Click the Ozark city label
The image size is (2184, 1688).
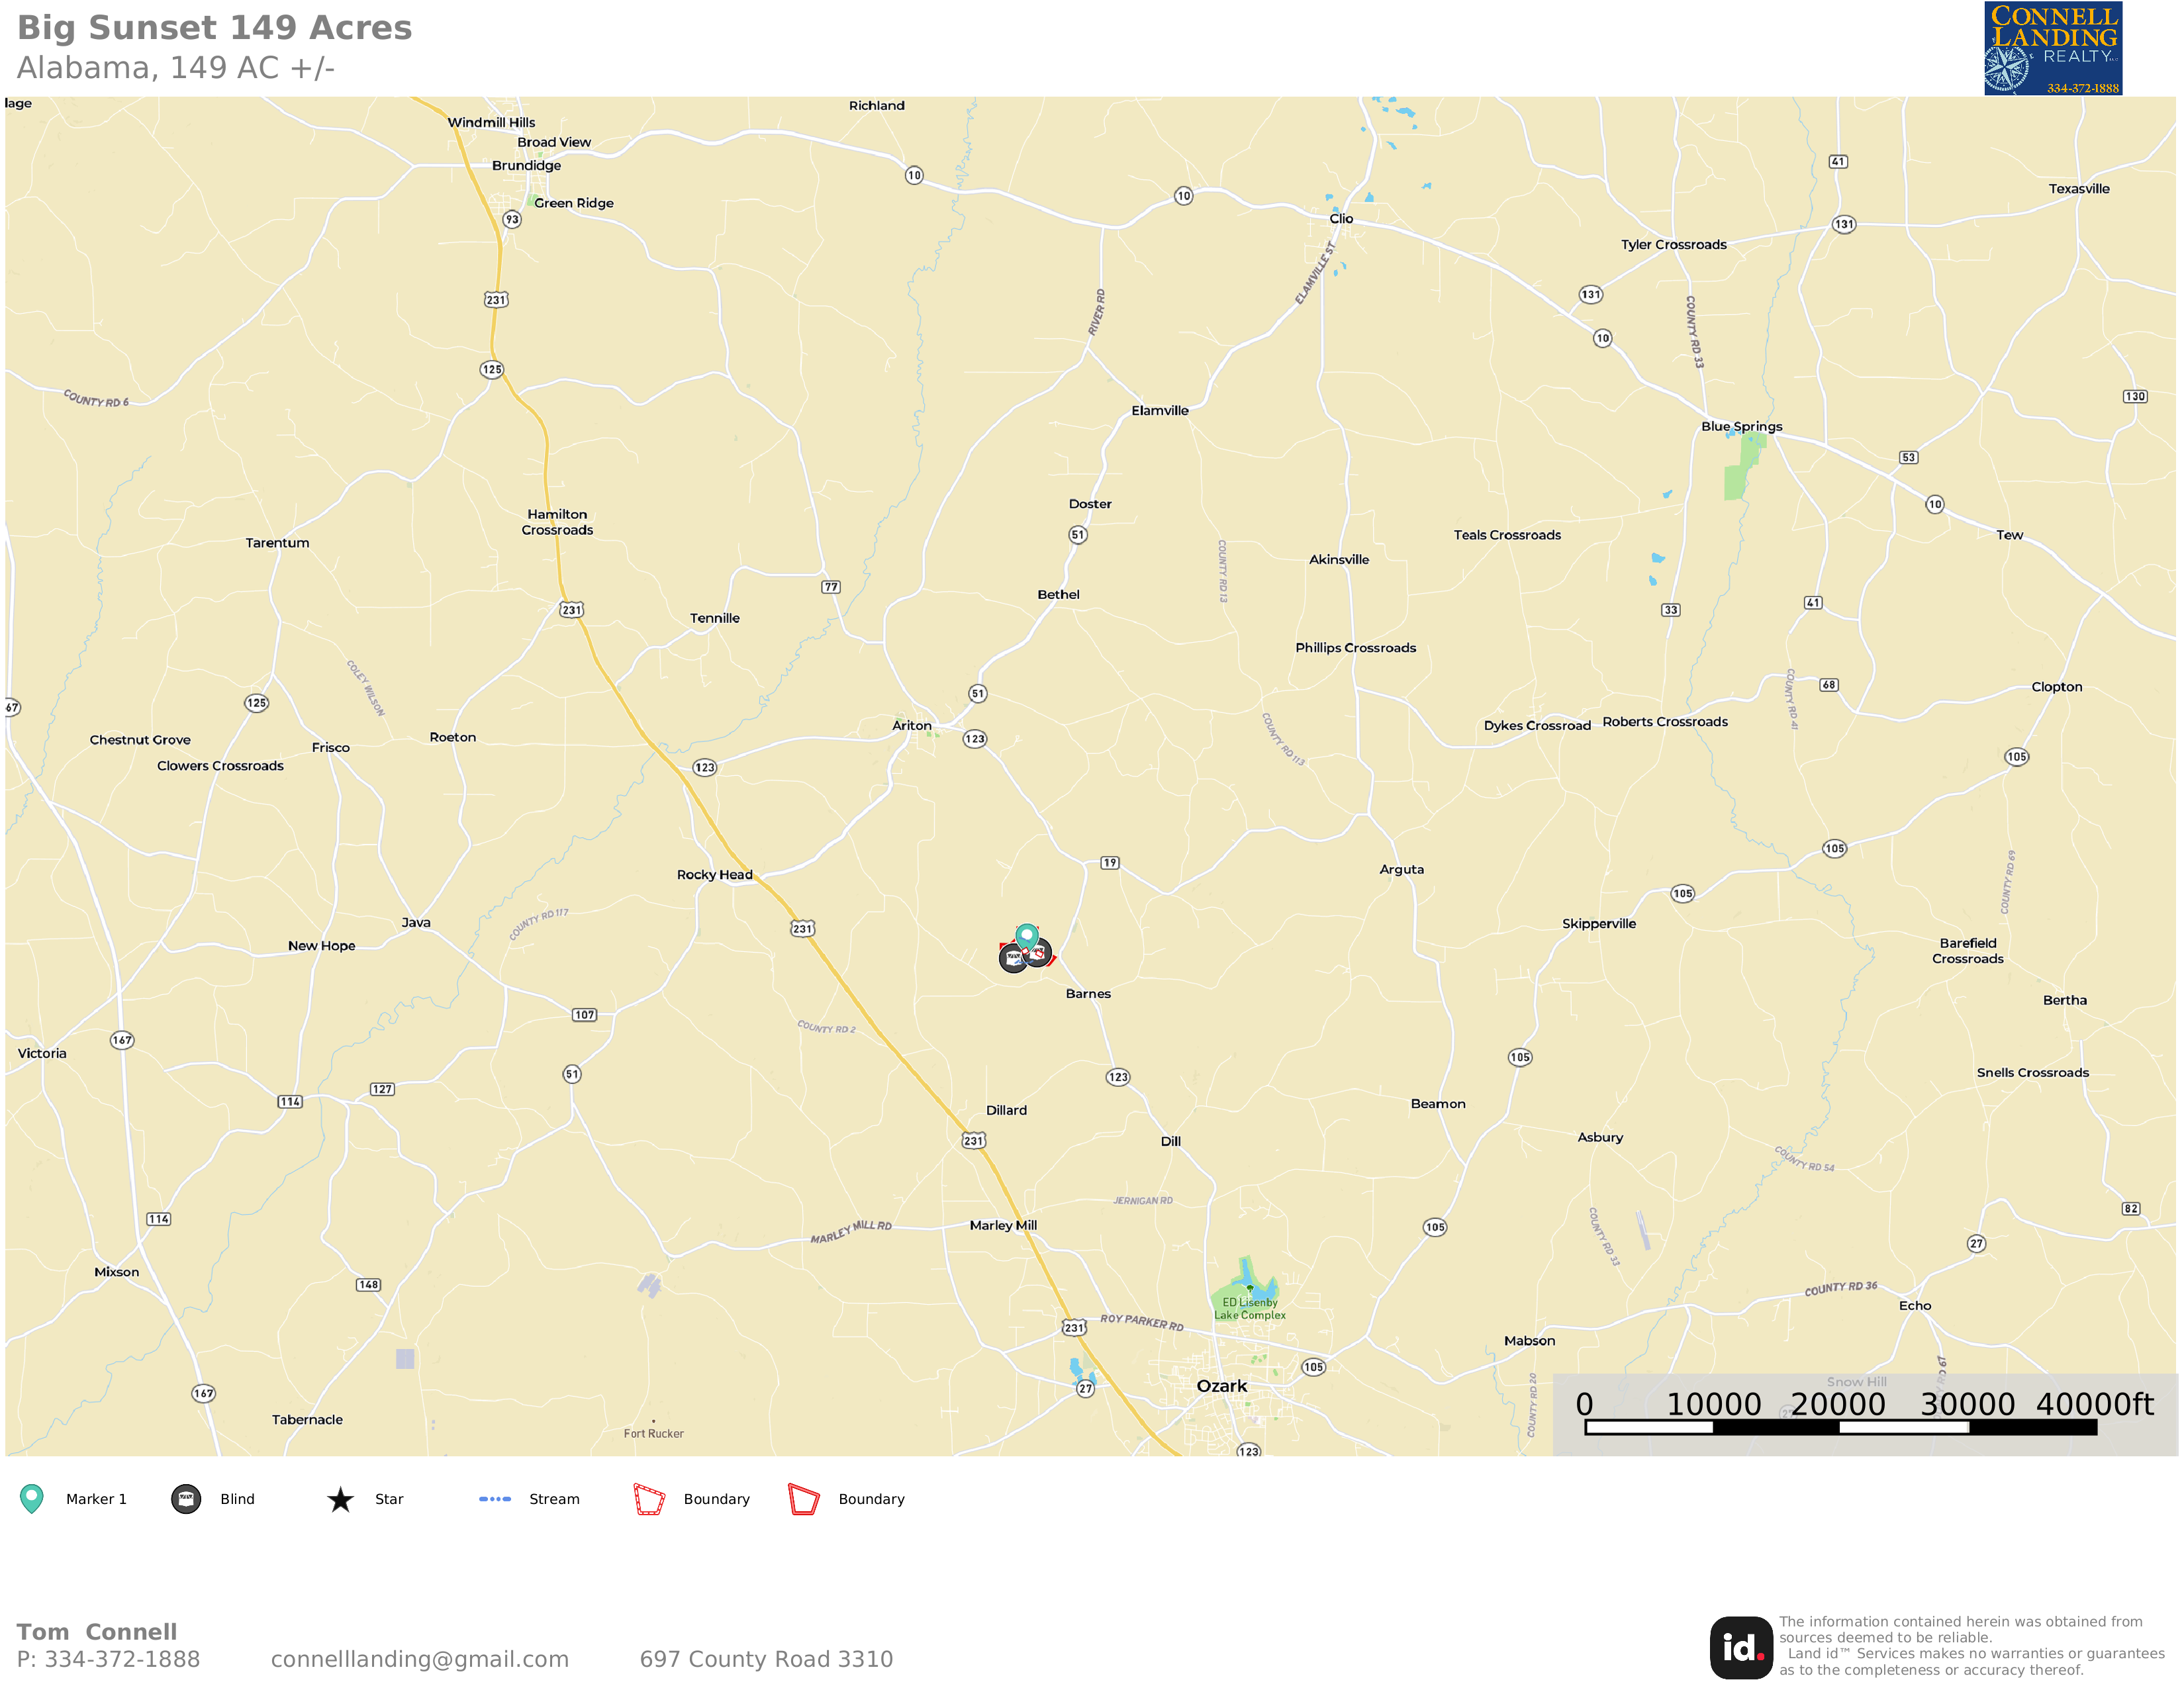1222,1386
